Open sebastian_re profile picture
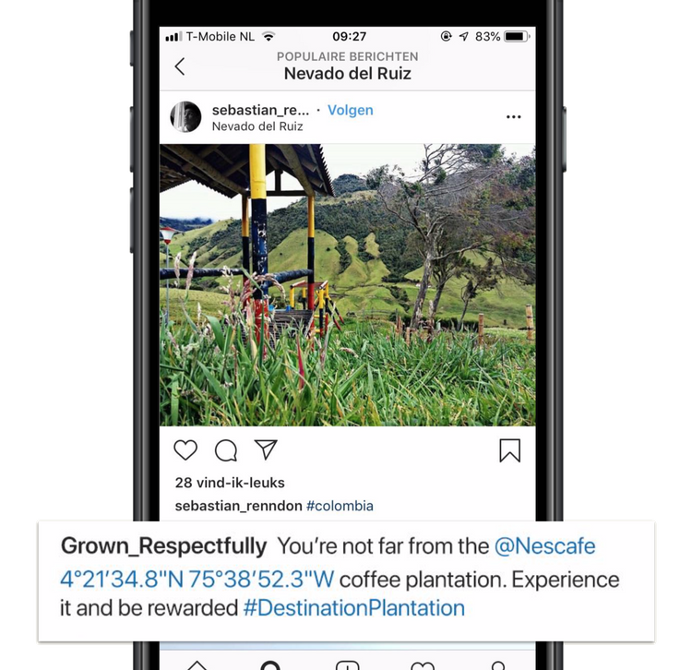Image resolution: width=692 pixels, height=670 pixels. coord(185,117)
